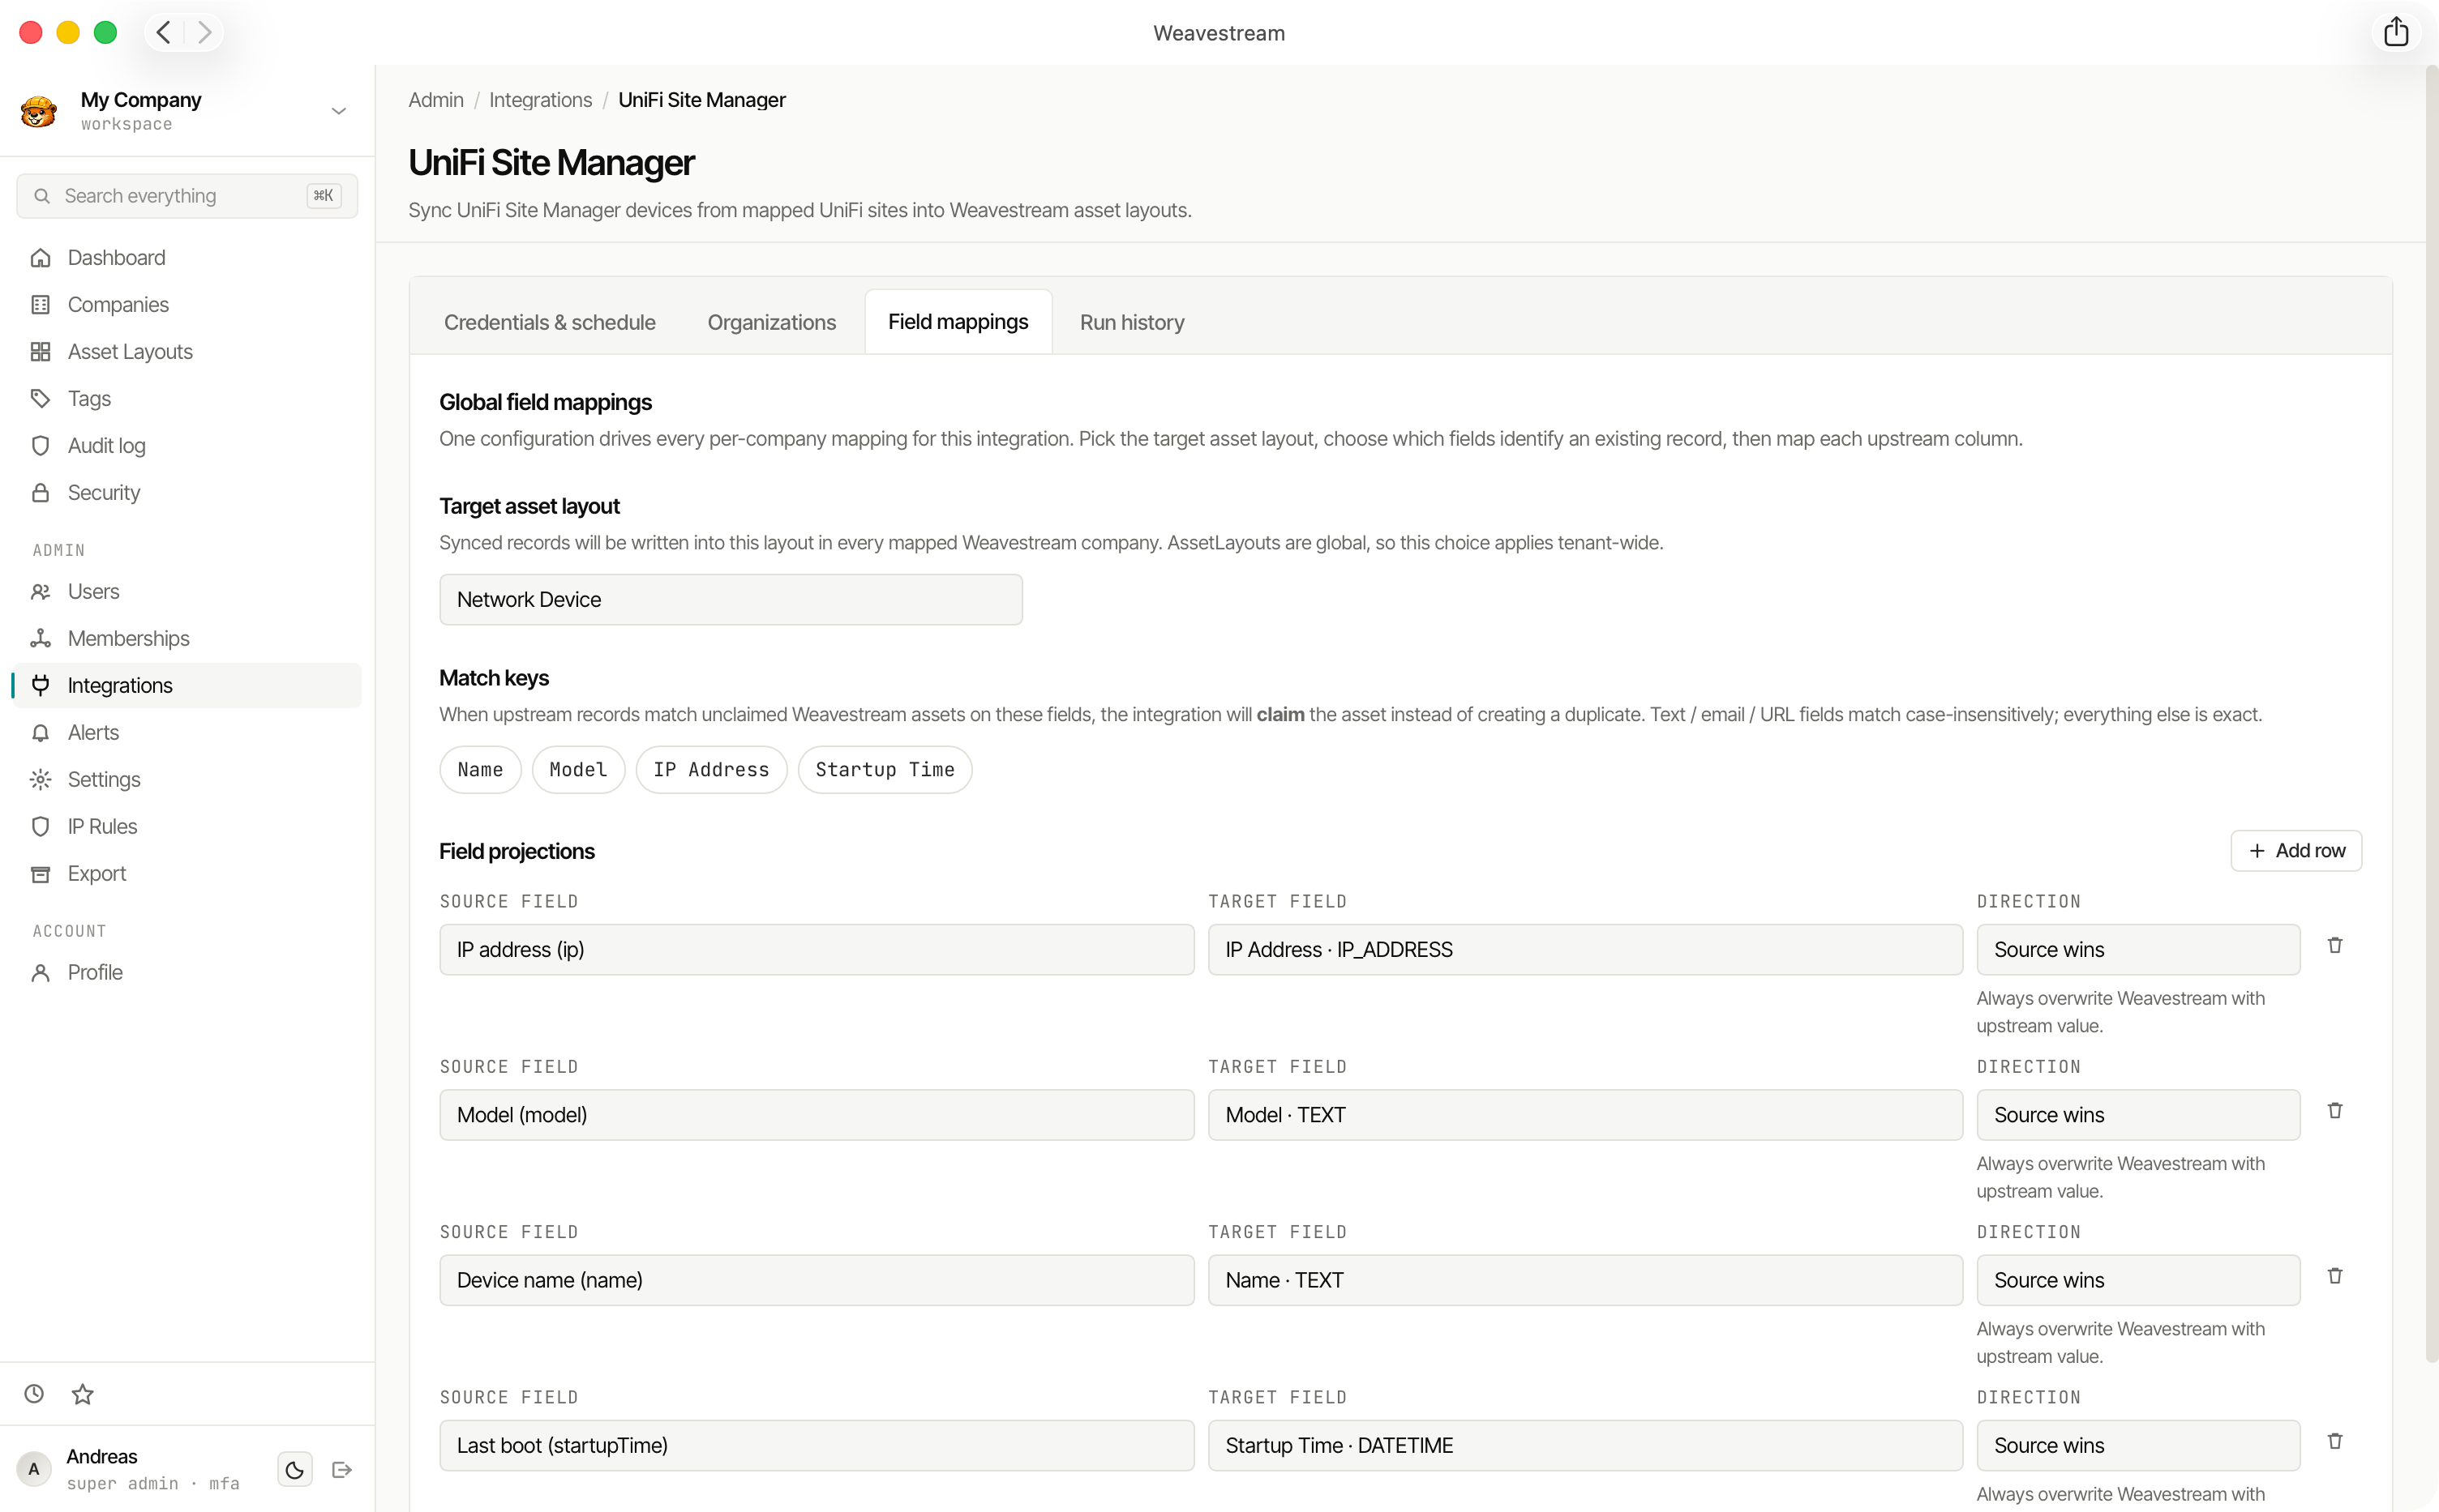The image size is (2439, 1512).
Task: Delete the Device name (name) projection row
Action: coord(2335,1276)
